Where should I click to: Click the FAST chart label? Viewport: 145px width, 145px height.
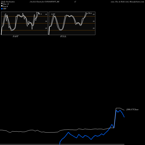(15, 37)
